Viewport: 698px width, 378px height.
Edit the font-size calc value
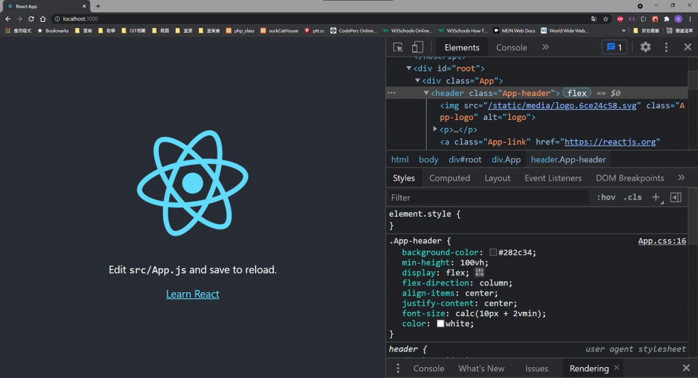498,313
